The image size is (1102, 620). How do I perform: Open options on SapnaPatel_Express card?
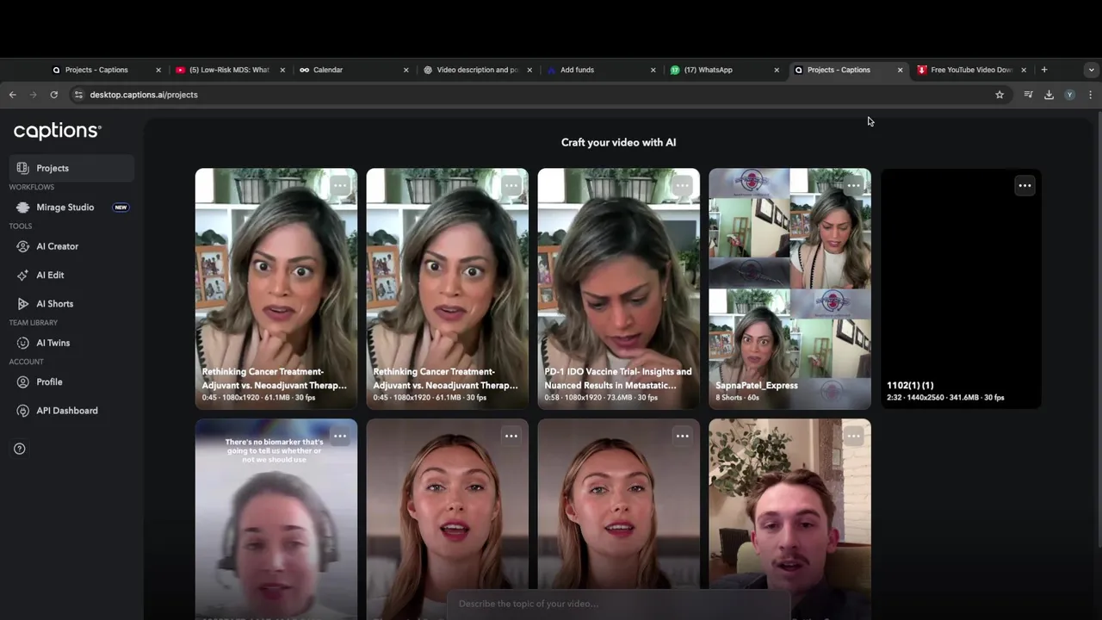pos(853,185)
